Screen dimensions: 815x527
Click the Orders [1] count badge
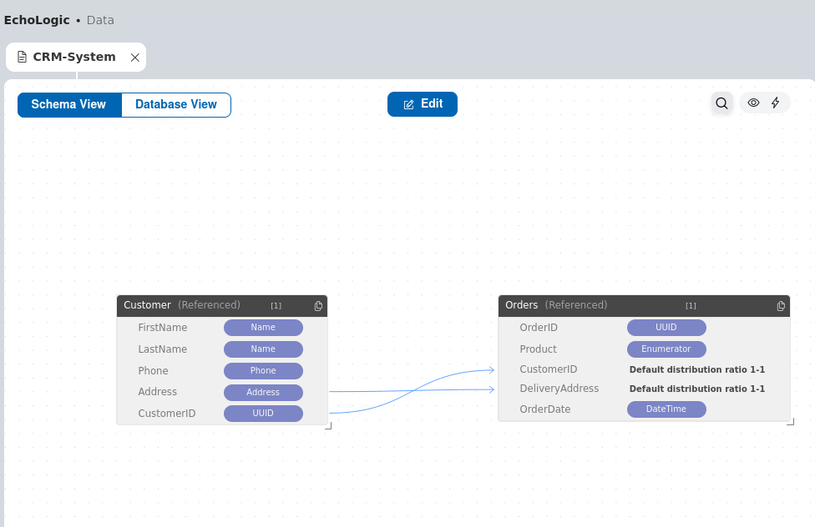(691, 306)
